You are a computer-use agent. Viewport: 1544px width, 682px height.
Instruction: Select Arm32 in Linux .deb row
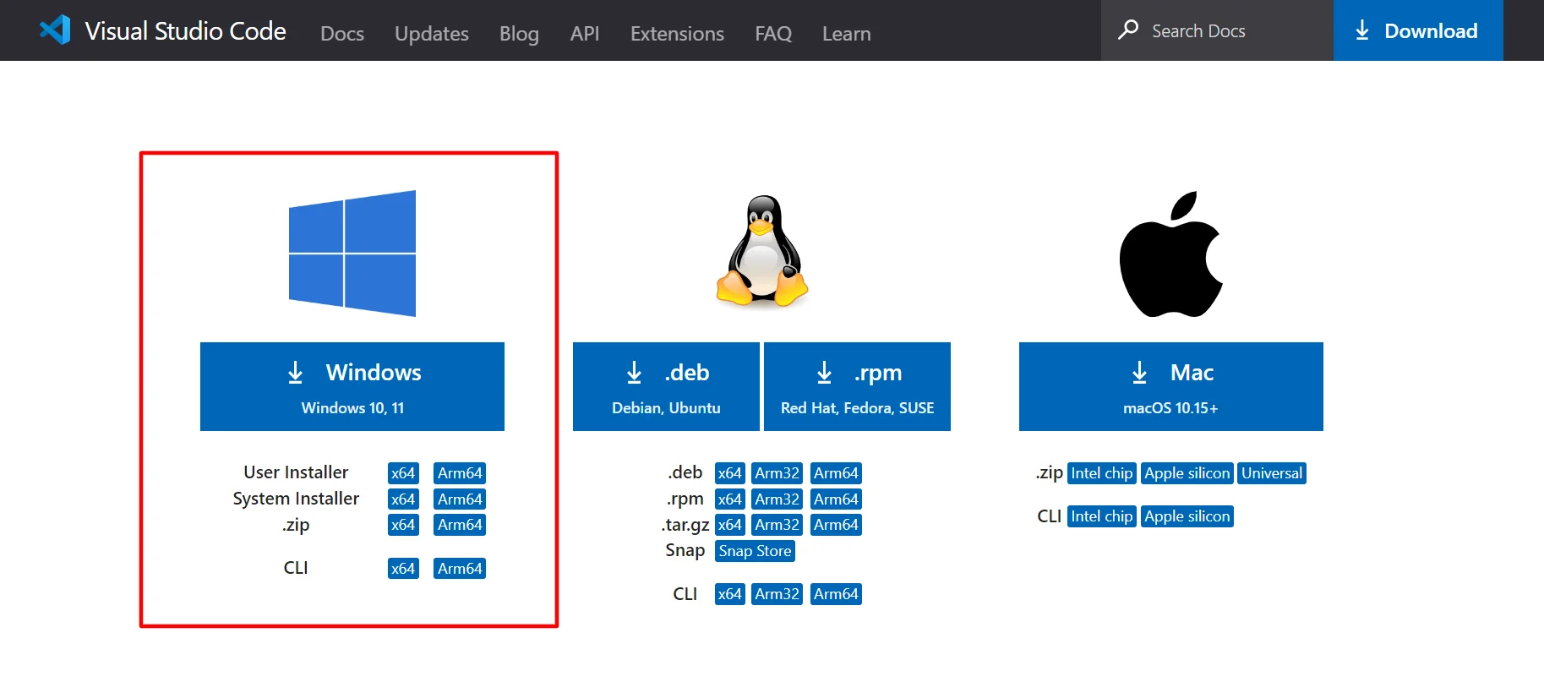click(x=777, y=473)
